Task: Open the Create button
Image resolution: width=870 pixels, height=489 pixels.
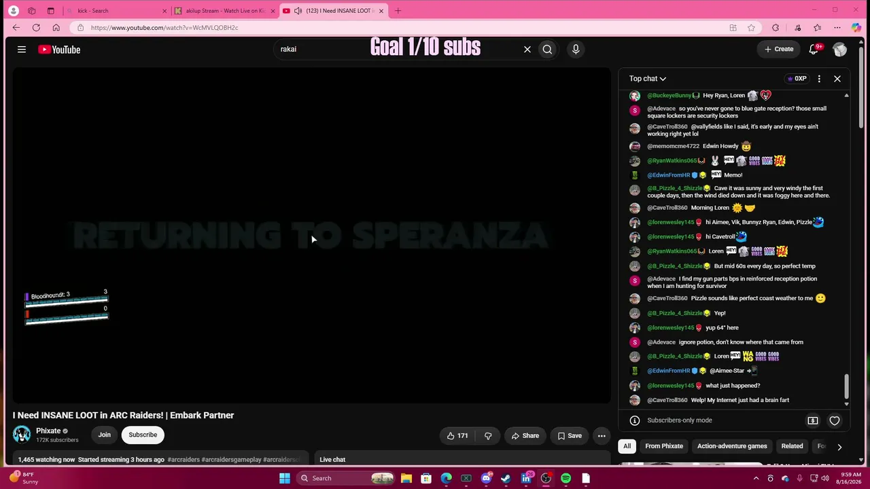Action: (x=779, y=49)
